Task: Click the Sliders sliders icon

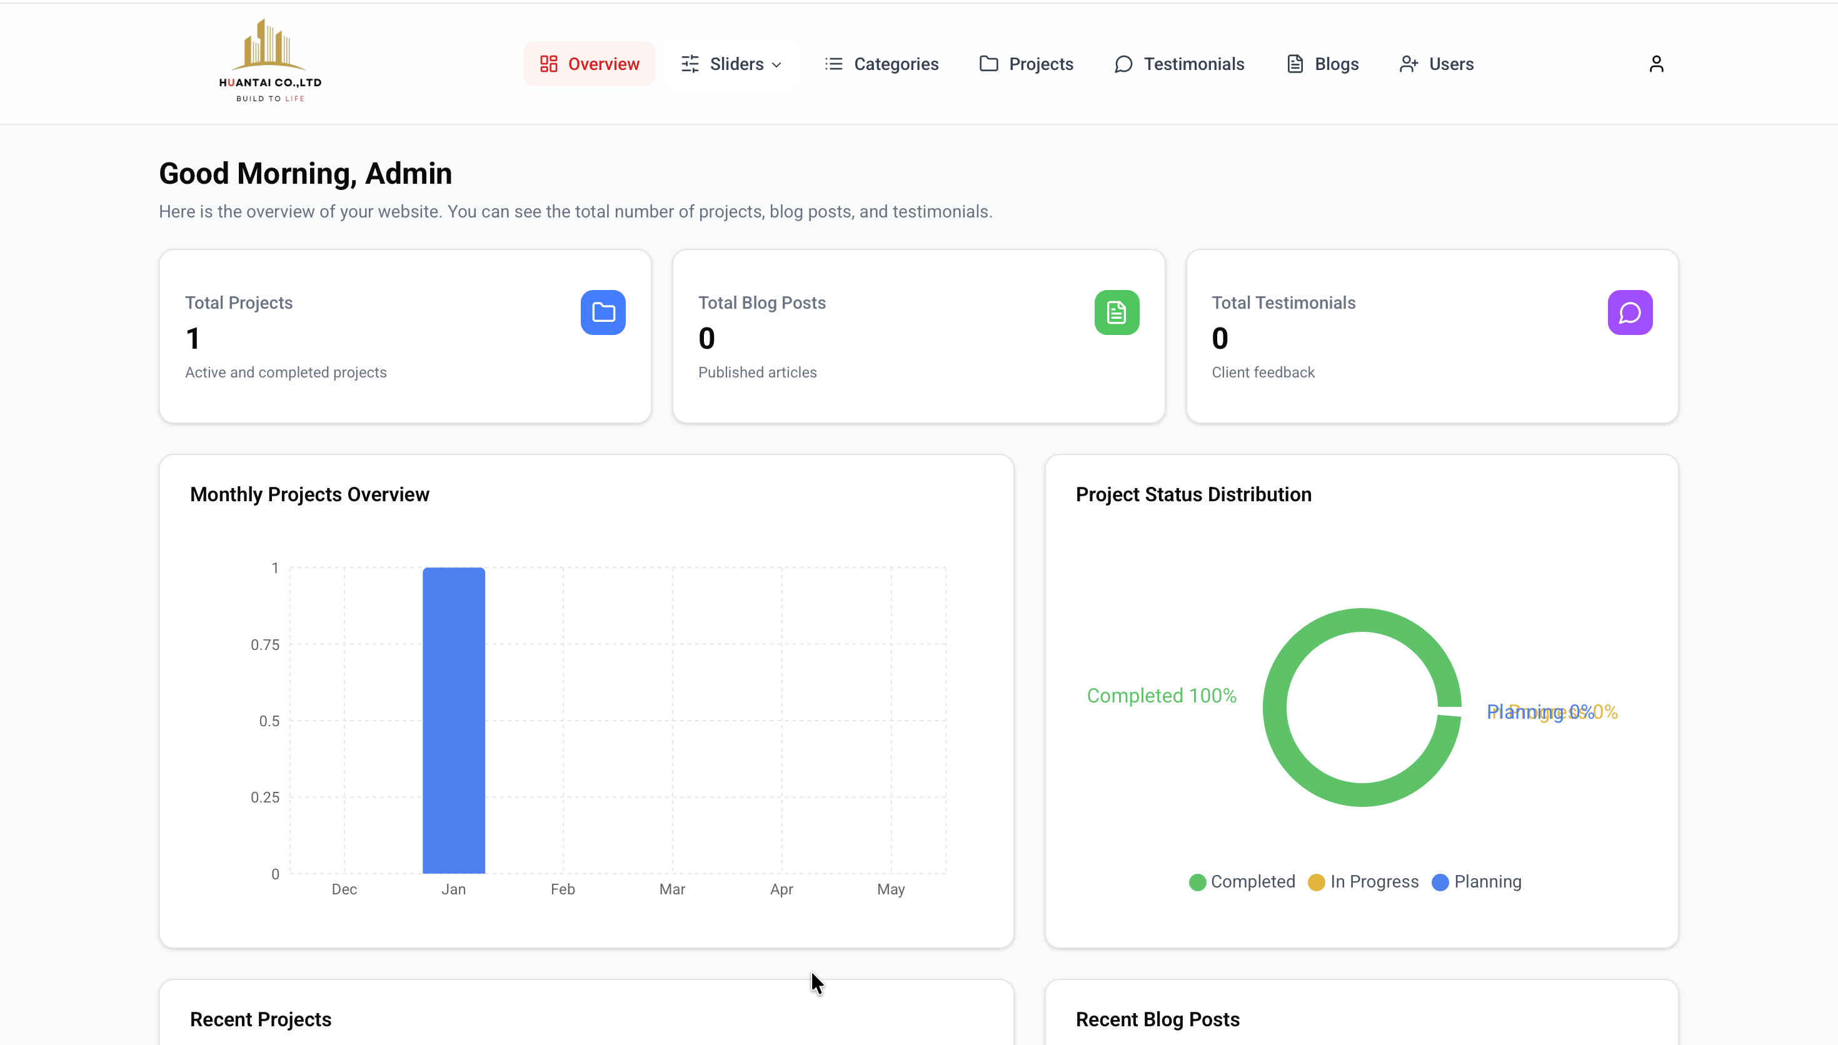Action: click(x=690, y=64)
